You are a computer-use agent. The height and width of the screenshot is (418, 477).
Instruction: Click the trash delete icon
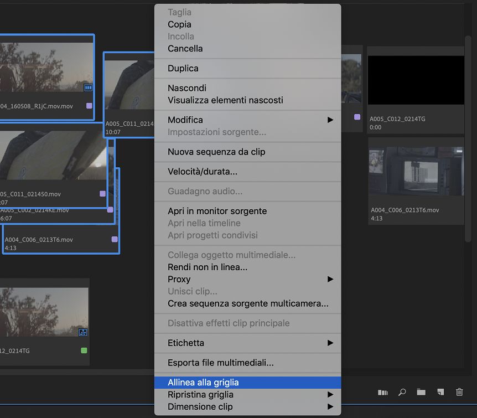tap(459, 392)
